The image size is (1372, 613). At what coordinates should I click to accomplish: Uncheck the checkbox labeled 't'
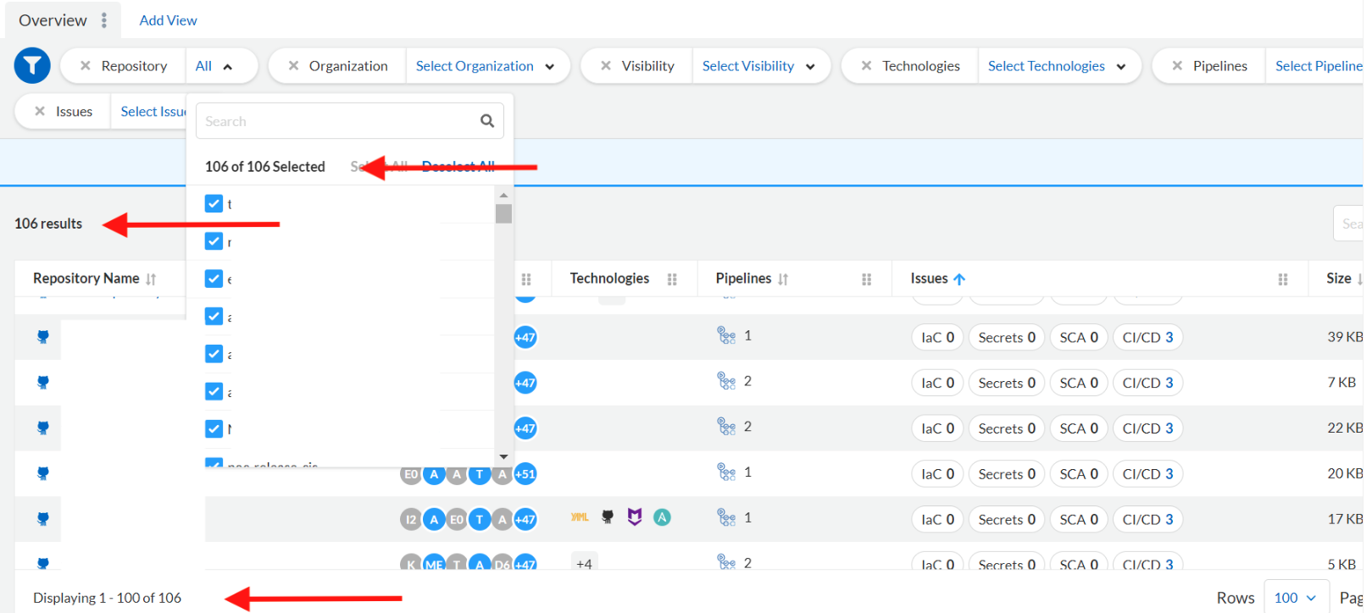[214, 204]
